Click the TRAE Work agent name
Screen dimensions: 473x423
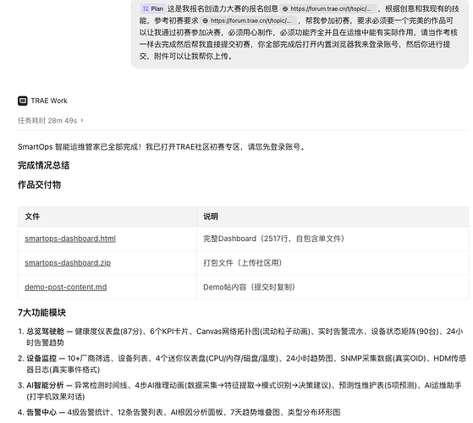point(49,101)
